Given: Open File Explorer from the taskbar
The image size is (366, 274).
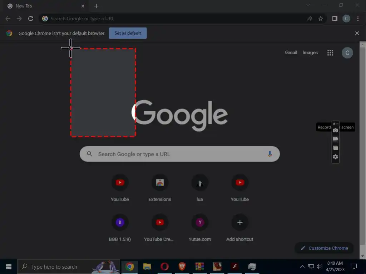Looking at the screenshot, I should point(147,267).
